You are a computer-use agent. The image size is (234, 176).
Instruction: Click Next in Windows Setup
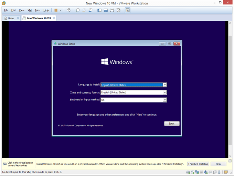(172, 124)
